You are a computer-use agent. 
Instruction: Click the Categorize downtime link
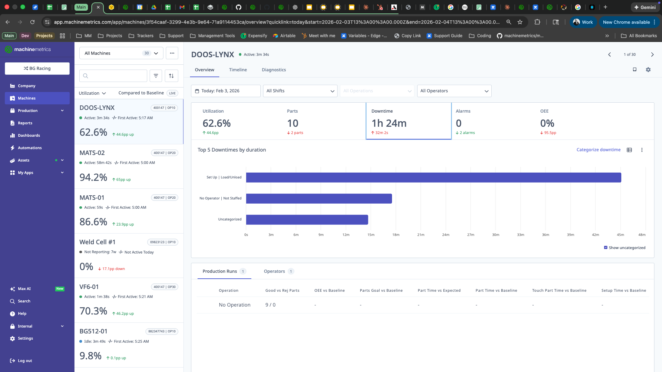(x=598, y=150)
